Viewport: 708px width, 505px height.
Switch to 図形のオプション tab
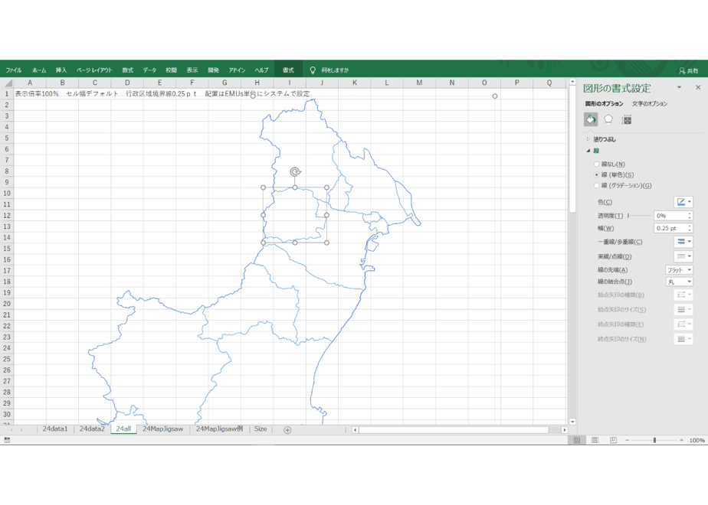[x=604, y=104]
